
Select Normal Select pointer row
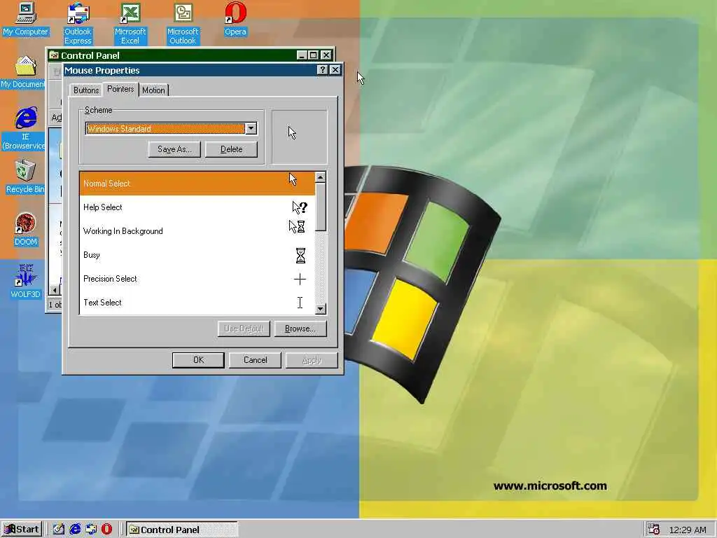[x=197, y=184]
